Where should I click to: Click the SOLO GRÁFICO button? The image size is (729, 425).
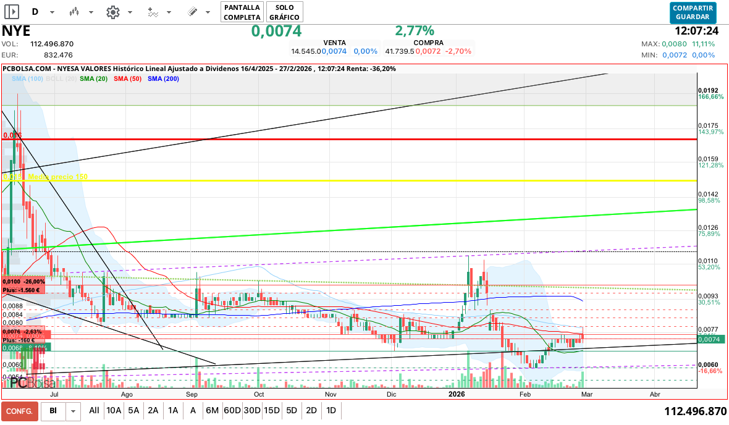(285, 12)
